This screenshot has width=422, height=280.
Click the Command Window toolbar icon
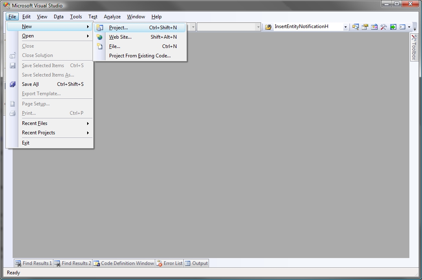click(x=402, y=27)
